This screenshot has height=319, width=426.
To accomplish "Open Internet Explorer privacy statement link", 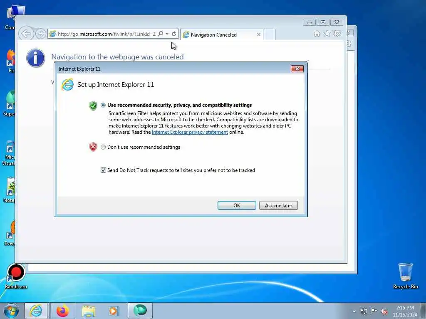I will click(190, 132).
